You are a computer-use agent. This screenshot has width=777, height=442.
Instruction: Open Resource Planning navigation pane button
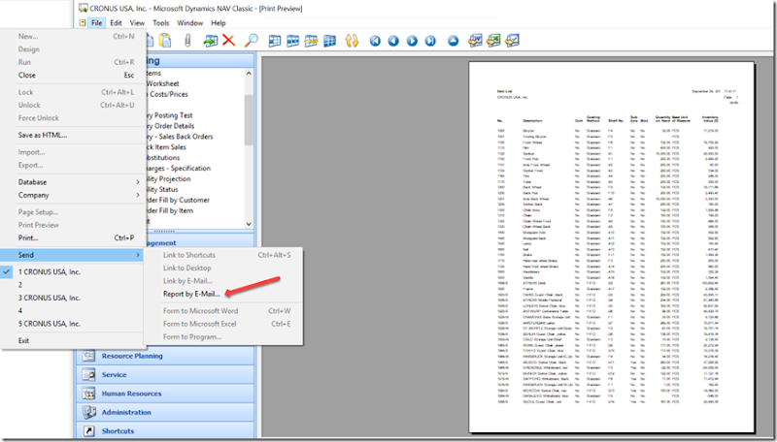tap(165, 356)
